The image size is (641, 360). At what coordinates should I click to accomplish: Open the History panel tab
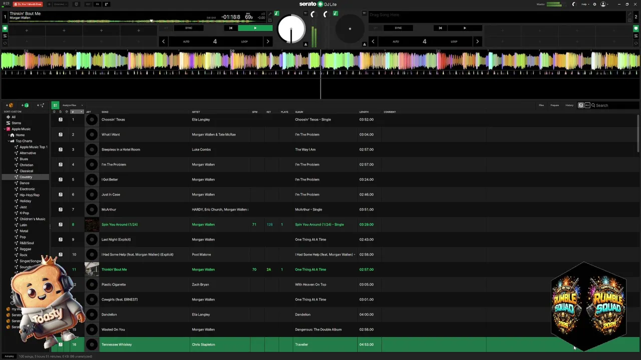(x=569, y=105)
